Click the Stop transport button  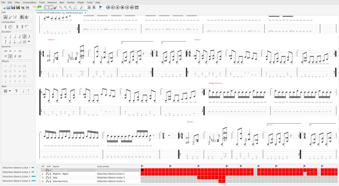122,7
